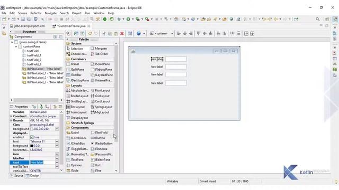This screenshot has width=339, height=190.
Task: Toggle the enabled true checkbox
Action: (x=32, y=137)
